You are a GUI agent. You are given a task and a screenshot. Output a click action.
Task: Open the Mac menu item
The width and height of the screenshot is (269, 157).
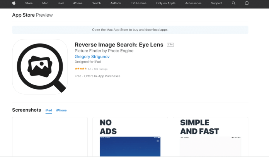(x=45, y=3)
